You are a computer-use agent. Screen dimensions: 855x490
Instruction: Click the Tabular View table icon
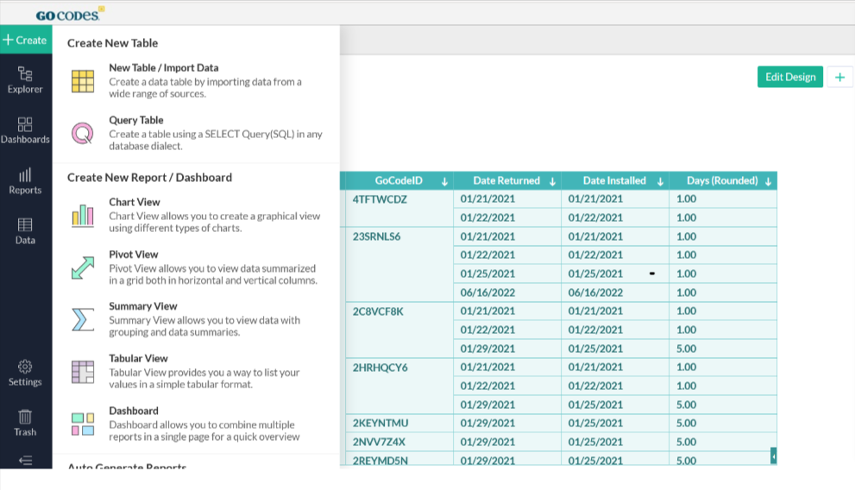83,372
